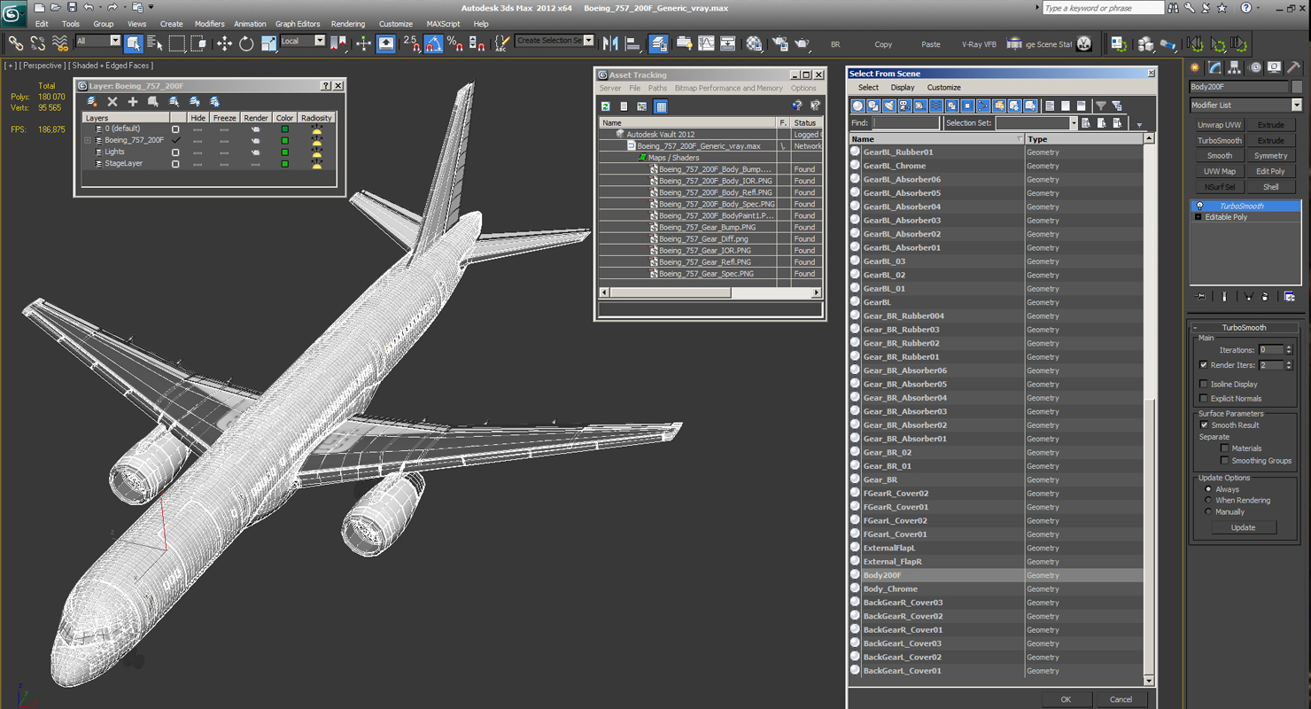Open the Quick Access toolbar dropdown arrow
The height and width of the screenshot is (709, 1311).
point(152,8)
